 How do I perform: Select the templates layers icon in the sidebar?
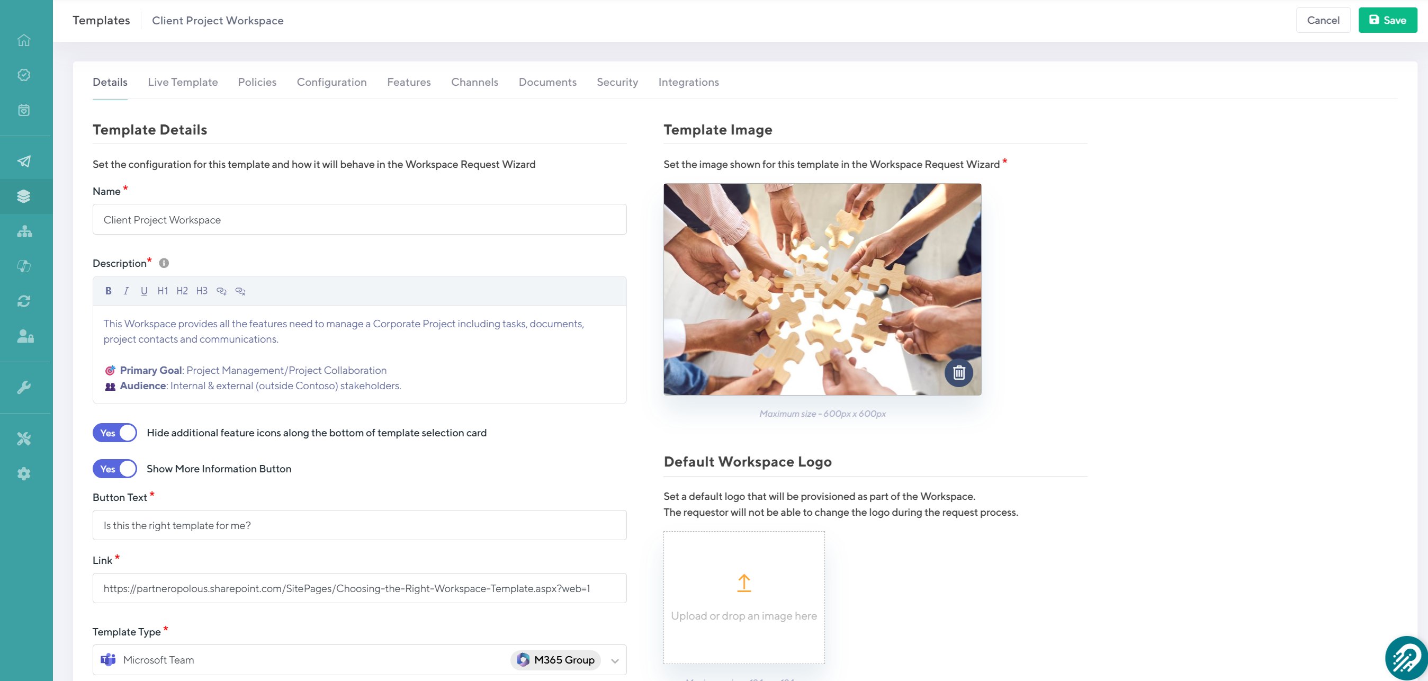pos(24,196)
